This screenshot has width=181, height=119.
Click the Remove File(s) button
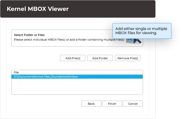(128, 58)
